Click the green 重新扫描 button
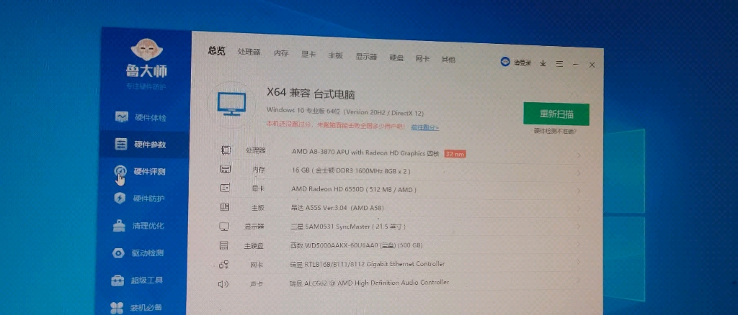Image resolution: width=738 pixels, height=315 pixels. 556,114
